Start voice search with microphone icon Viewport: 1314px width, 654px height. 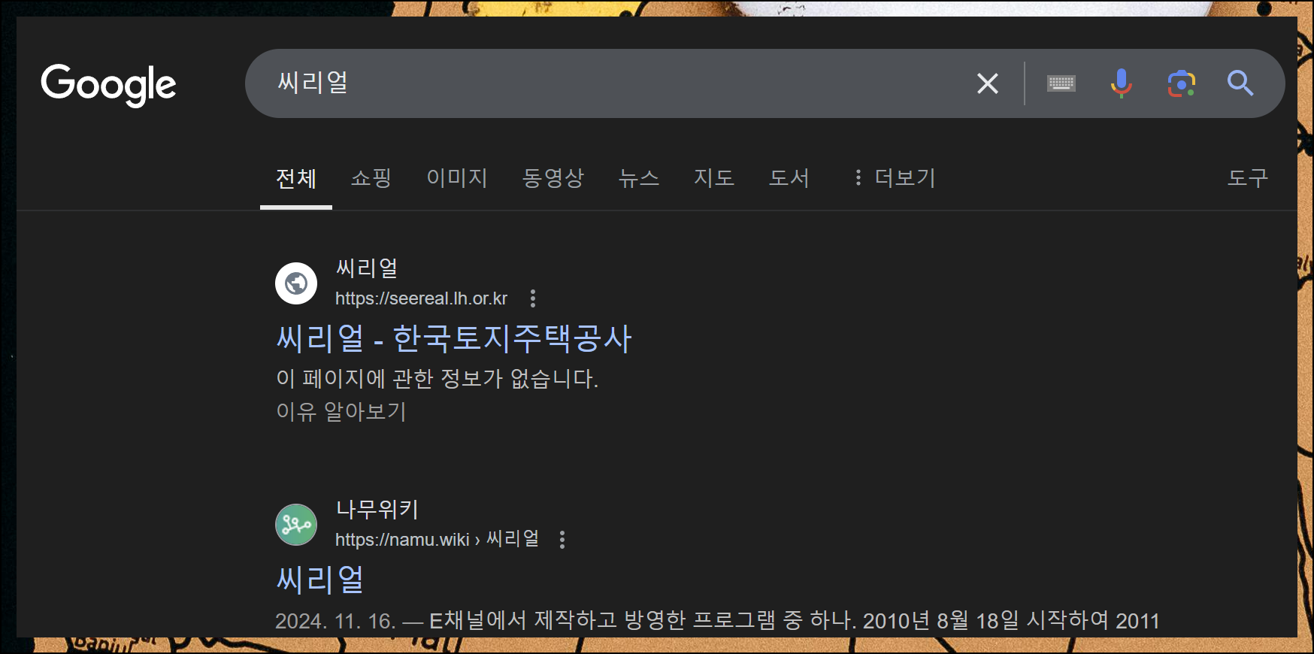1121,83
